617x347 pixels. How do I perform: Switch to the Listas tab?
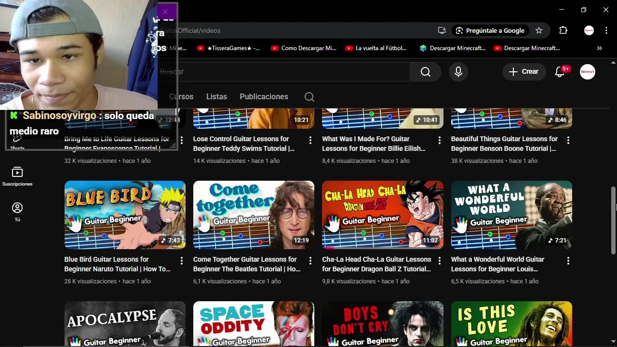pos(216,97)
